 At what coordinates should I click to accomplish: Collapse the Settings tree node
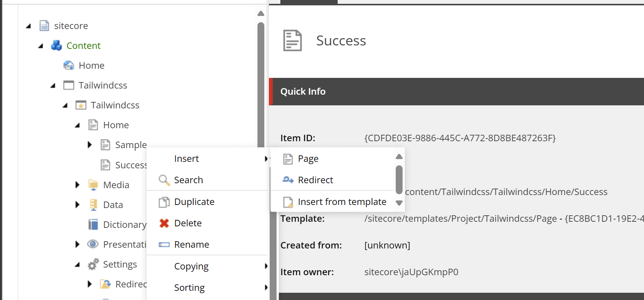point(78,265)
